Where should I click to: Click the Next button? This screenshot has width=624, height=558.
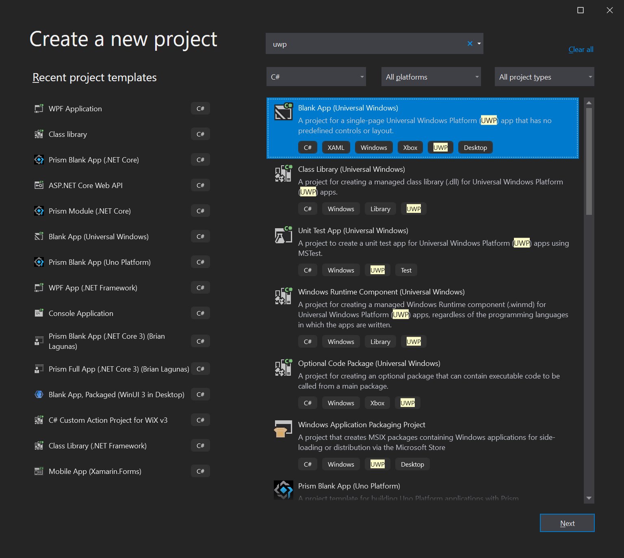point(567,523)
